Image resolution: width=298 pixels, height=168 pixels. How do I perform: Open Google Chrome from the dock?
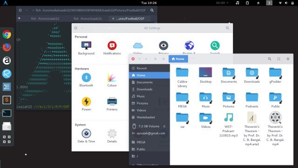coord(7,35)
